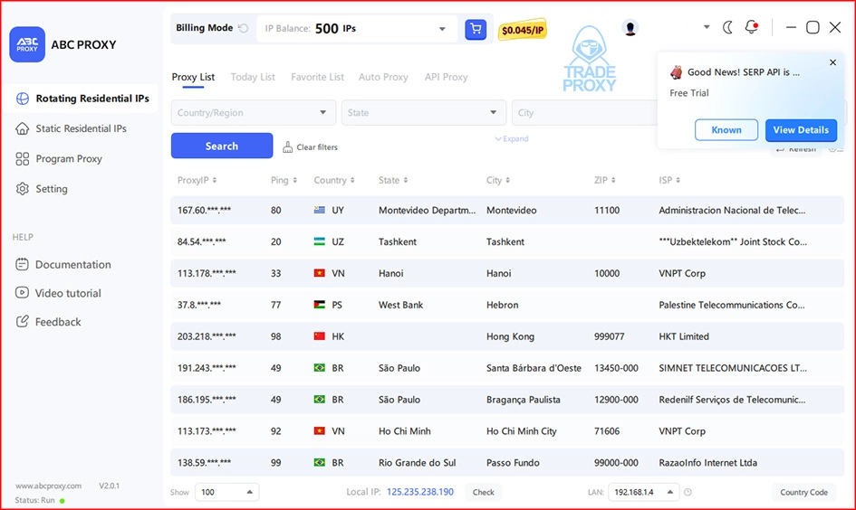The width and height of the screenshot is (856, 510).
Task: Click the Video tutorial play icon
Action: (x=22, y=293)
